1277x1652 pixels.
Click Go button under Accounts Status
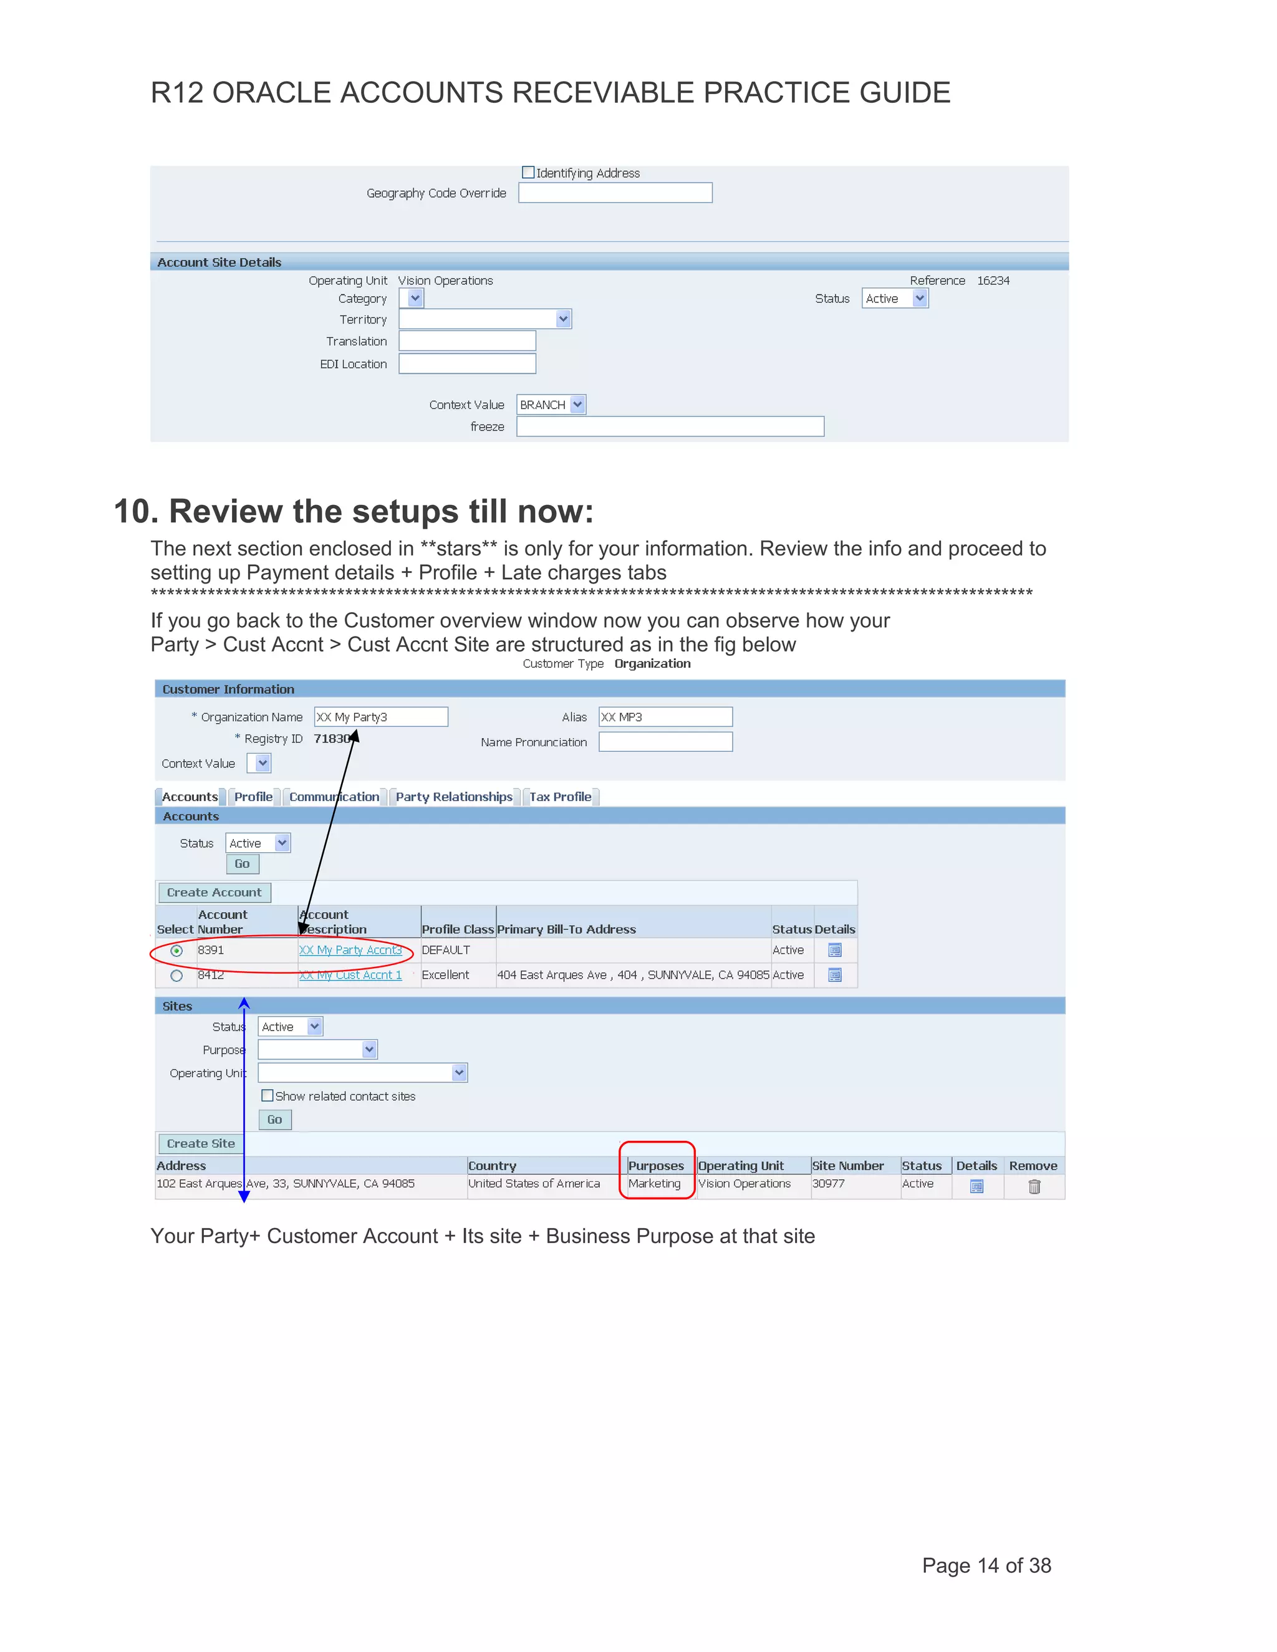tap(242, 864)
